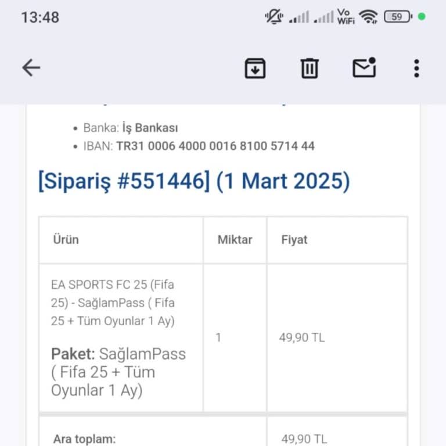Tap the battery indicator

[x=398, y=17]
